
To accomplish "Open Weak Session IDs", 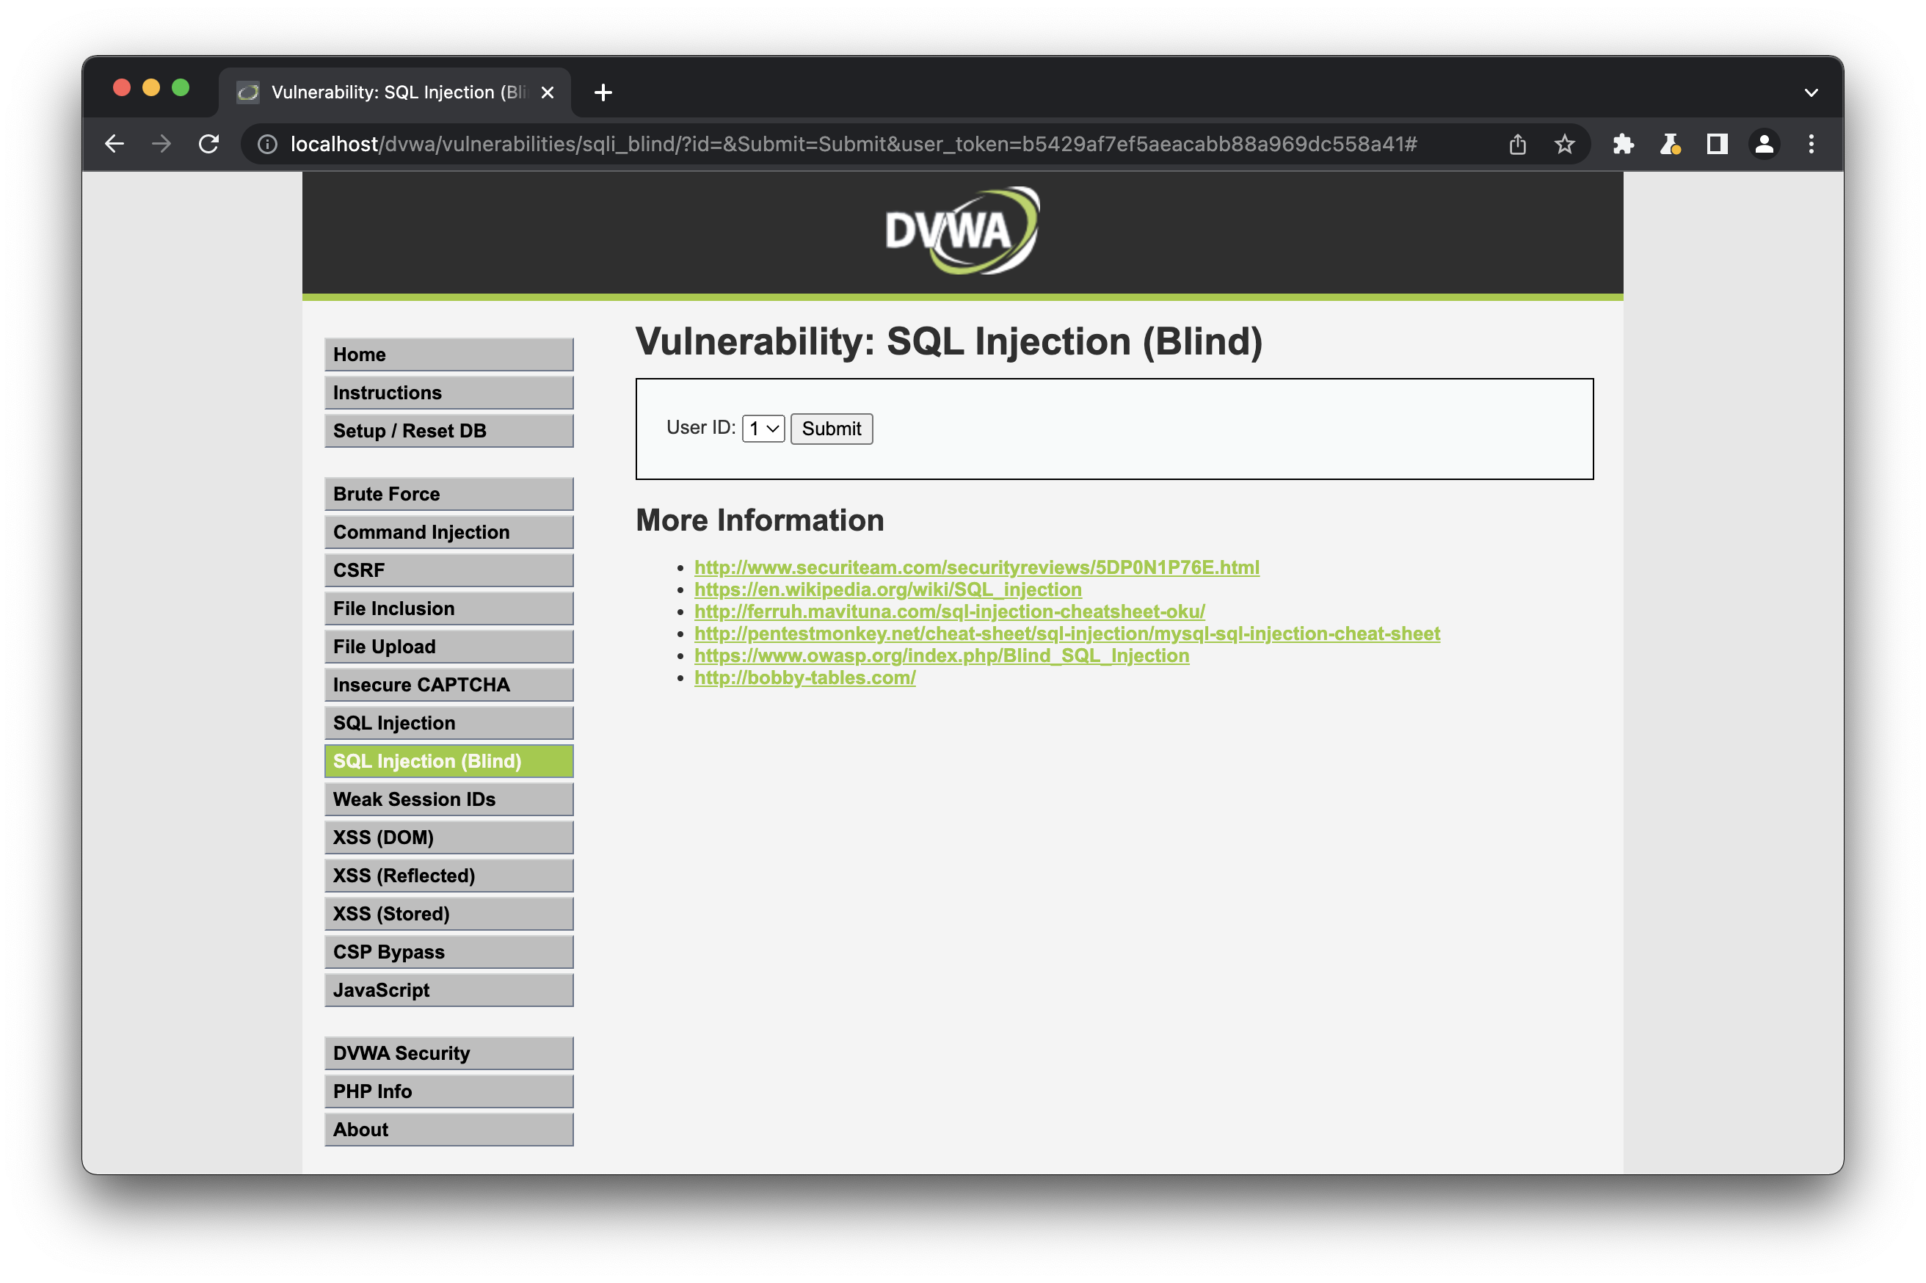I will [448, 799].
